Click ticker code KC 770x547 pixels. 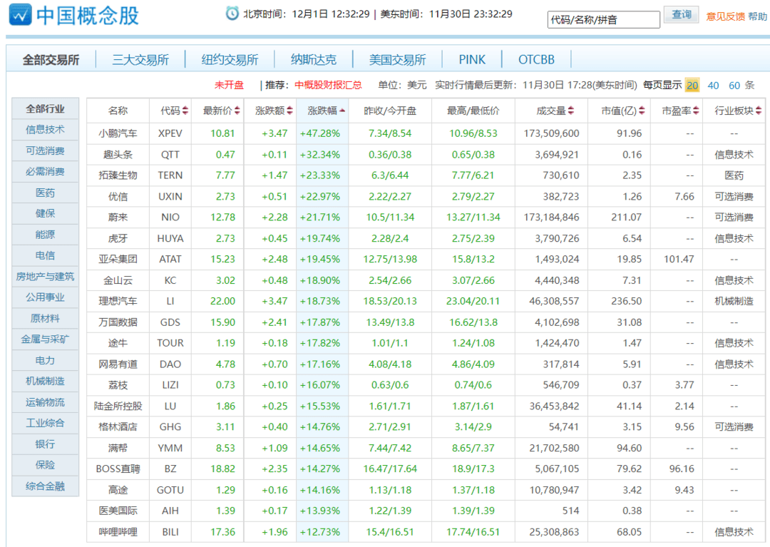tap(170, 280)
